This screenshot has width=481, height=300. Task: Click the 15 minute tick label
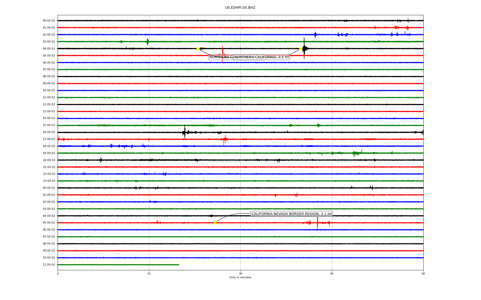tap(149, 273)
